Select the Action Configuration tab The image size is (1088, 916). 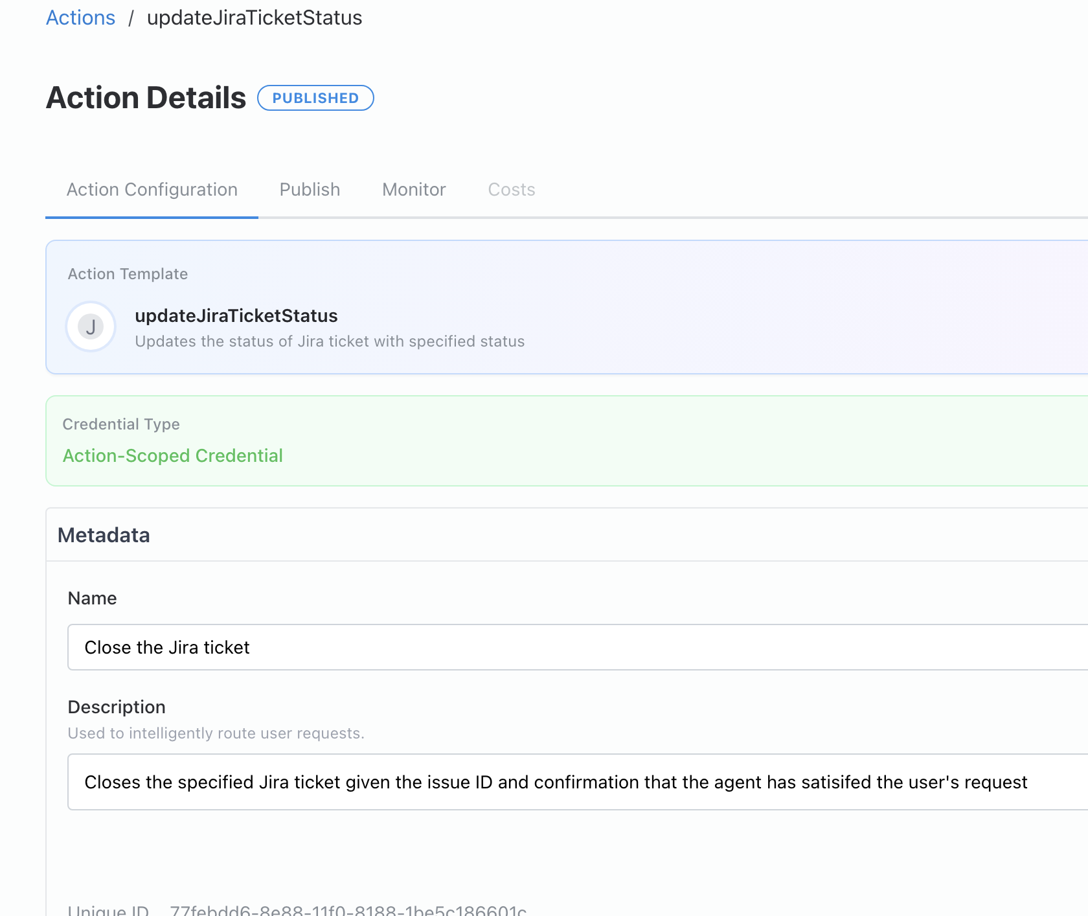click(152, 189)
